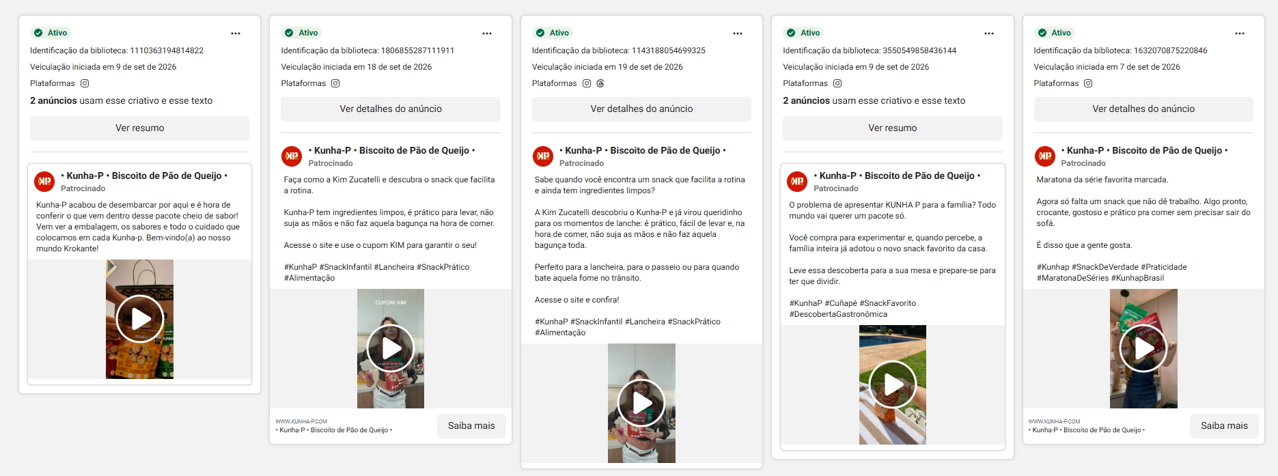Image resolution: width=1278 pixels, height=476 pixels.
Task: Click Kunha-P profile logo on the 'Sabe quando você' ad
Action: point(543,156)
